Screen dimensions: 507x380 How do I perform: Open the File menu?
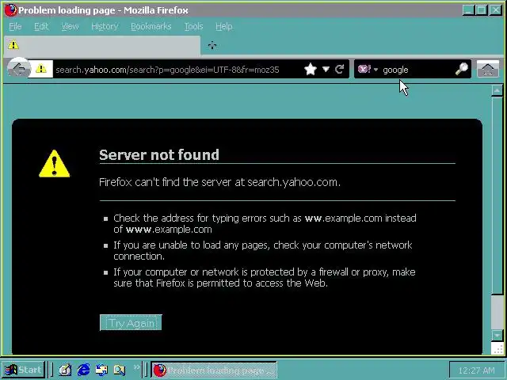[x=15, y=26]
